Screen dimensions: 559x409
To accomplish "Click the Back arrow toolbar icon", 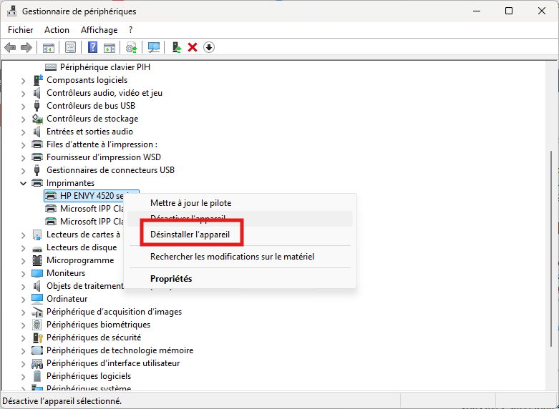I will pos(10,47).
